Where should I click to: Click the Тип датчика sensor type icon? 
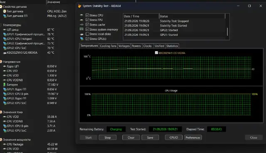(5, 11)
